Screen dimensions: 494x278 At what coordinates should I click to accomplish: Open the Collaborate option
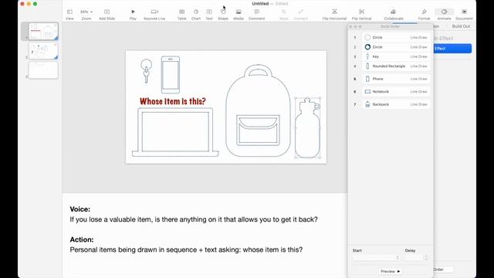[394, 15]
